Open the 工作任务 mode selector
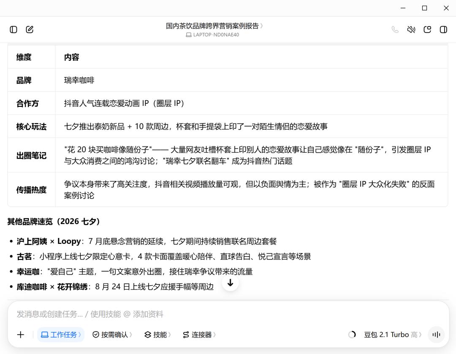 pos(61,335)
